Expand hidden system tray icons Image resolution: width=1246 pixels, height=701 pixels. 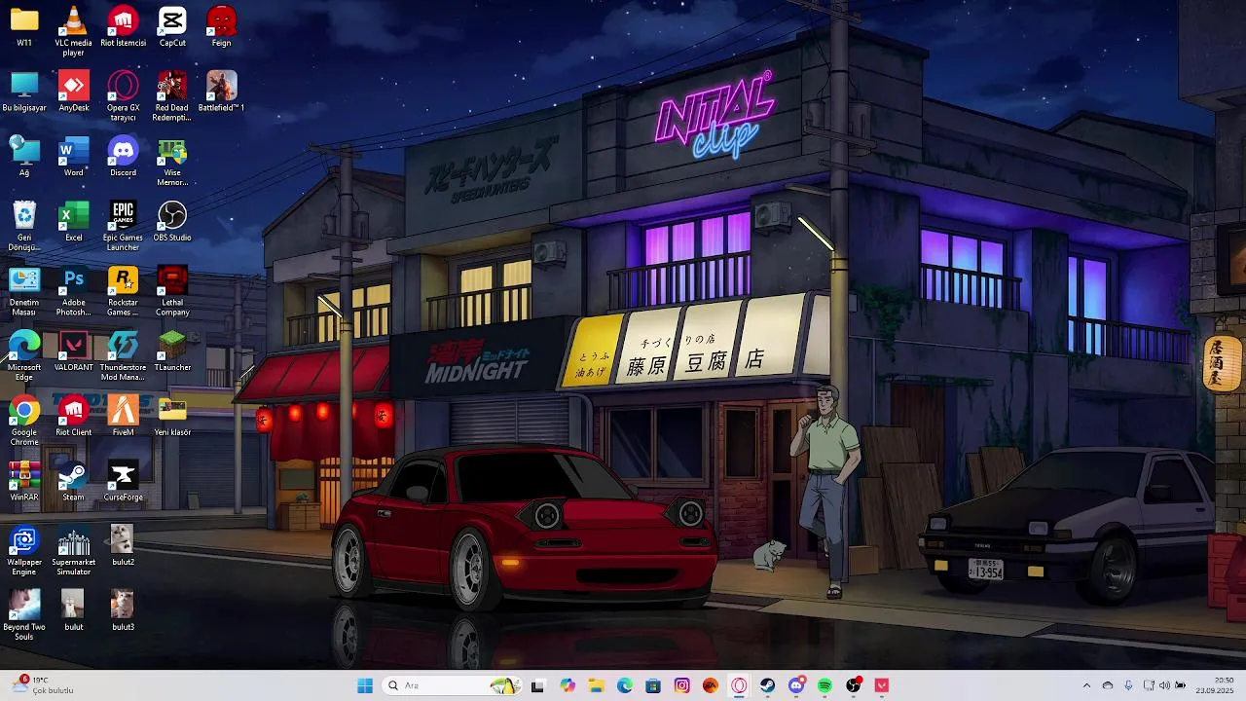tap(1086, 685)
